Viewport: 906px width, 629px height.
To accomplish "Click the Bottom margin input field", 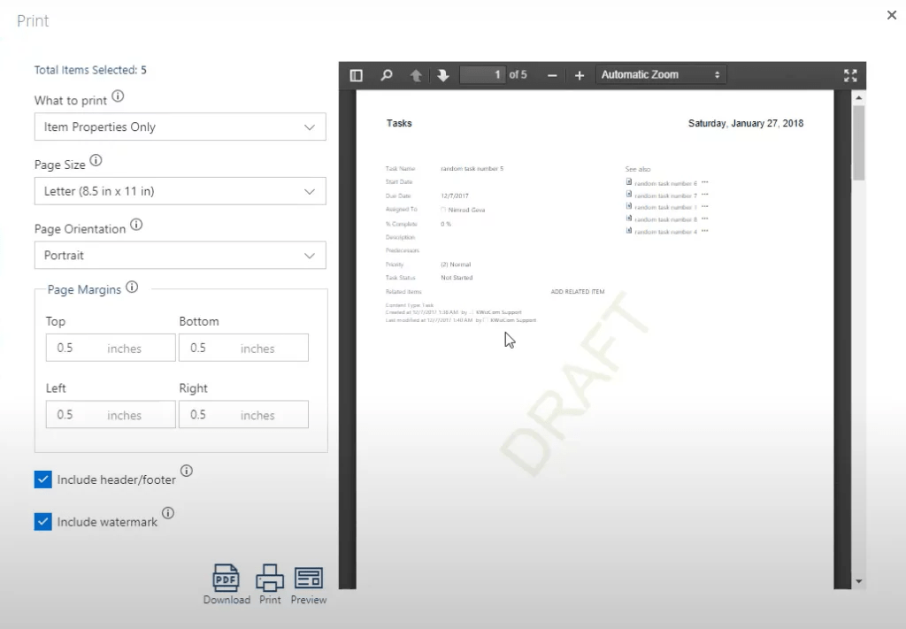I will pos(243,348).
